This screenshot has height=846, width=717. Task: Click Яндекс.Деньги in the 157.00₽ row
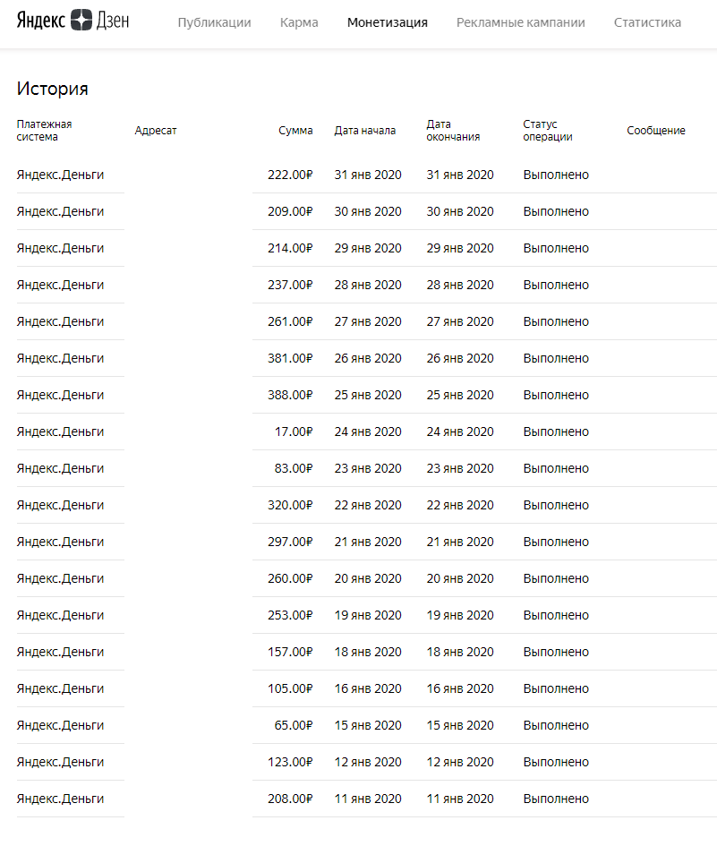61,652
